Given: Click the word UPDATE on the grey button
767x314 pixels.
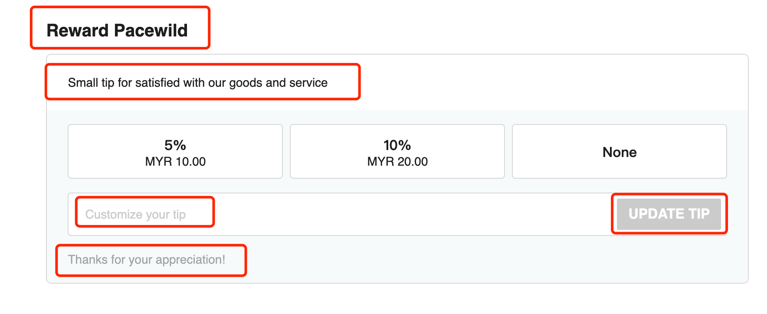Looking at the screenshot, I should coord(656,214).
